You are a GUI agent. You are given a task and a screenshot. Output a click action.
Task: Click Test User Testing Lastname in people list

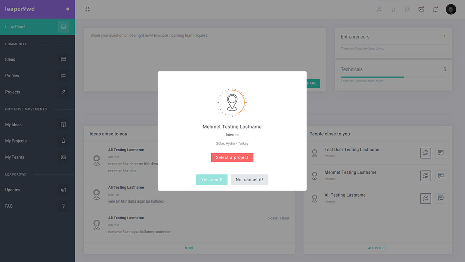(352, 150)
